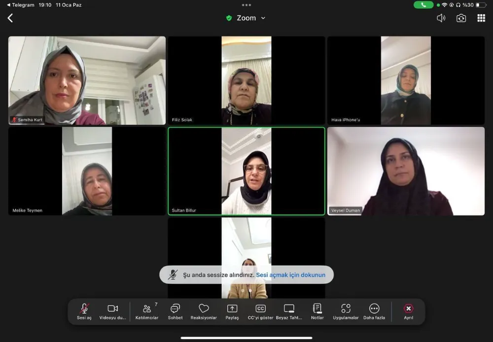Open the Notlar notes panel
This screenshot has height=342, width=493.
(x=317, y=311)
